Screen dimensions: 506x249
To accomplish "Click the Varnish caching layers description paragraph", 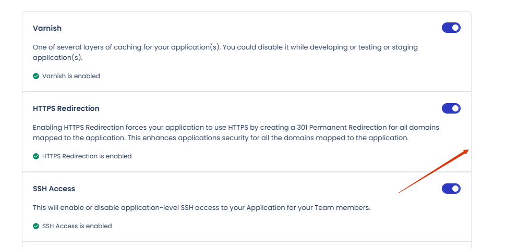I will click(x=225, y=53).
